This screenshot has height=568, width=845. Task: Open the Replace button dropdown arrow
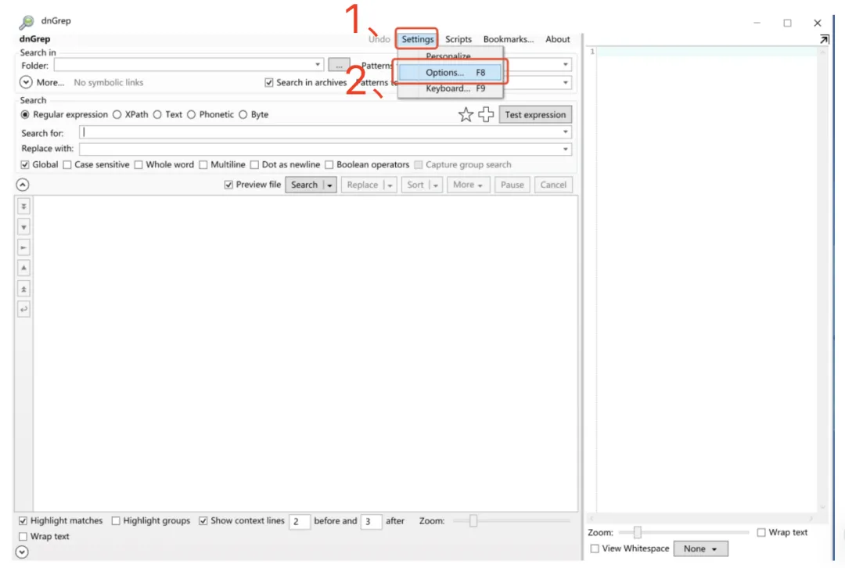pyautogui.click(x=390, y=185)
